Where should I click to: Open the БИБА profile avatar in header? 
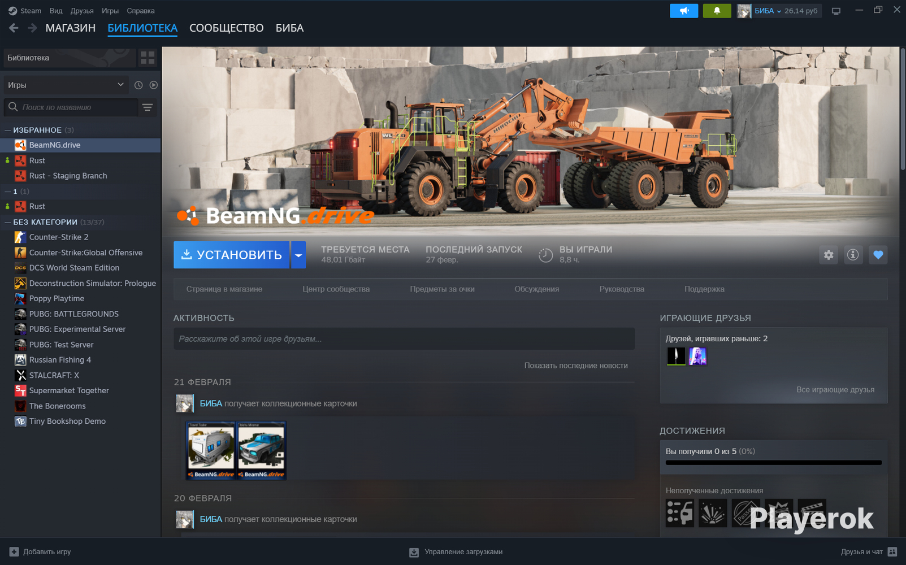(744, 11)
